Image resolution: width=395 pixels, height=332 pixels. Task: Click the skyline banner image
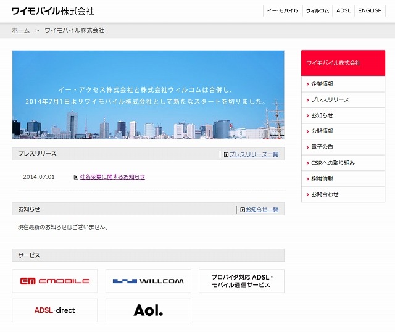tap(148, 94)
